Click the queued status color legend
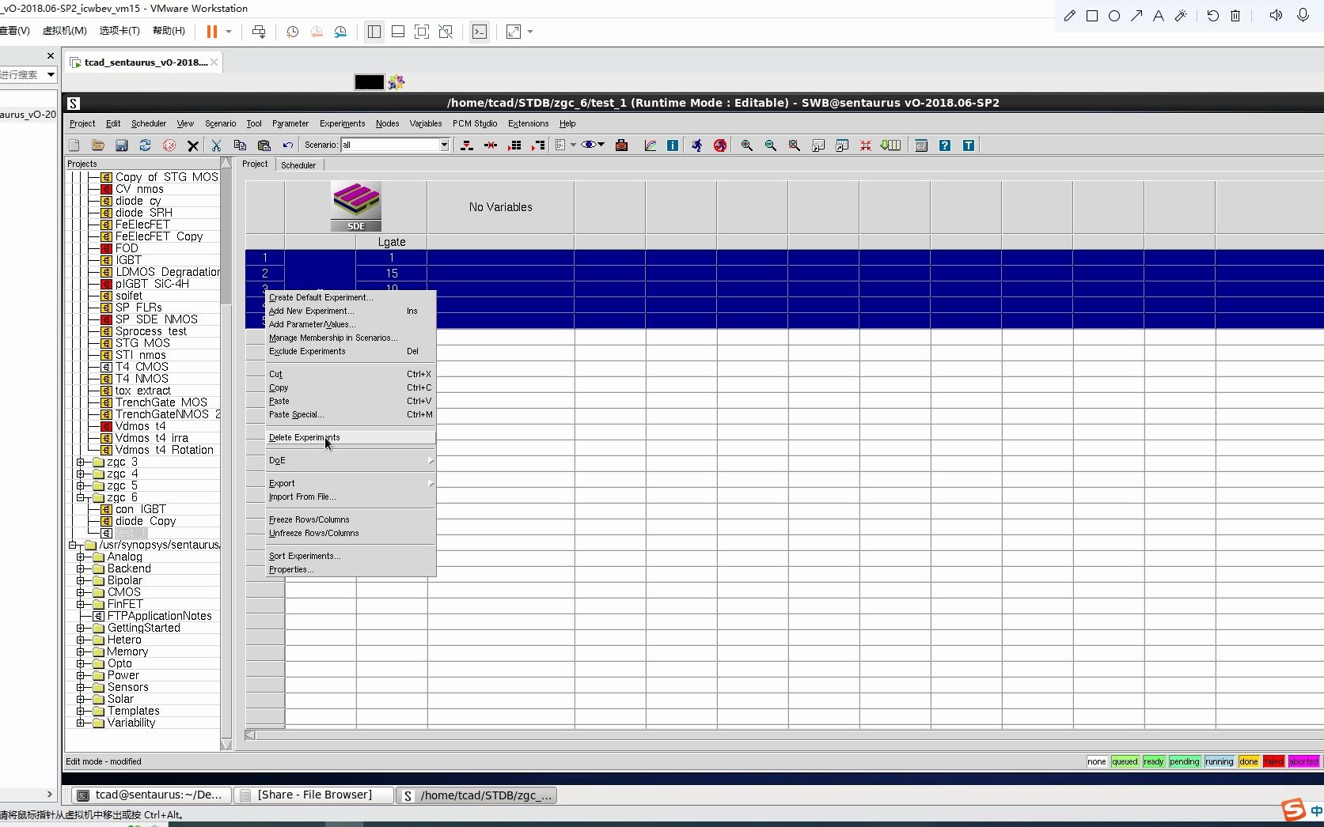The height and width of the screenshot is (827, 1324). click(1125, 762)
